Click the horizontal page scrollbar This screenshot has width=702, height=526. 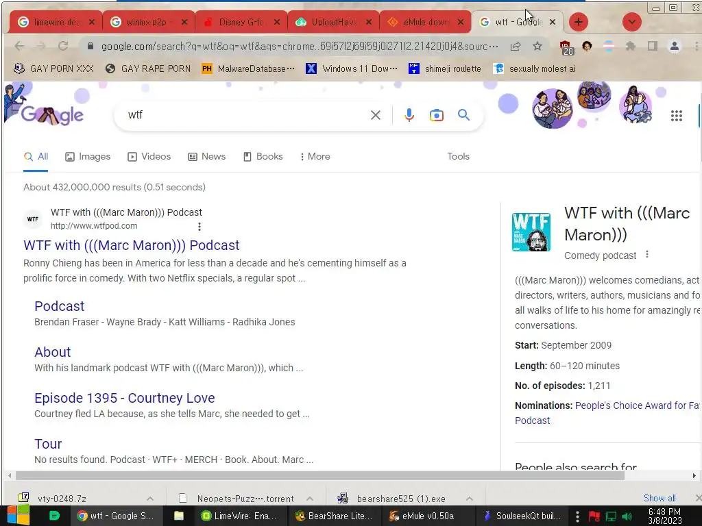coord(319,475)
